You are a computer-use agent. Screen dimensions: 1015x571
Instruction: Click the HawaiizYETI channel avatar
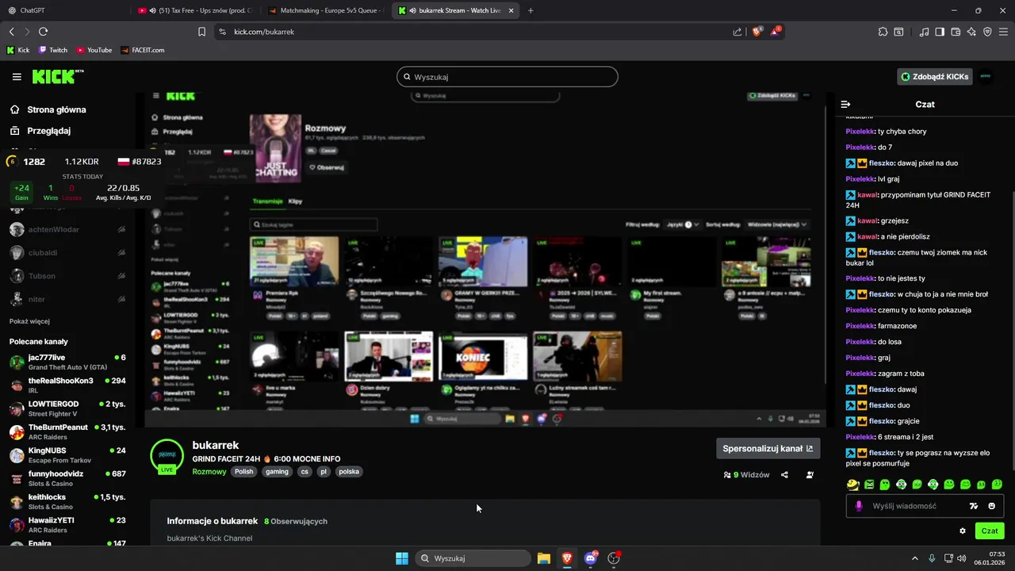tap(17, 526)
